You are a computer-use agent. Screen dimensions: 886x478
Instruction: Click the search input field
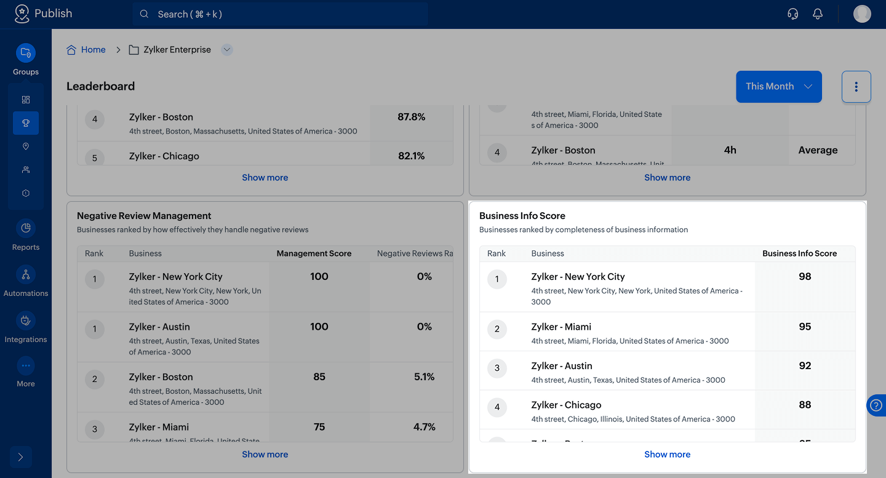coord(280,14)
